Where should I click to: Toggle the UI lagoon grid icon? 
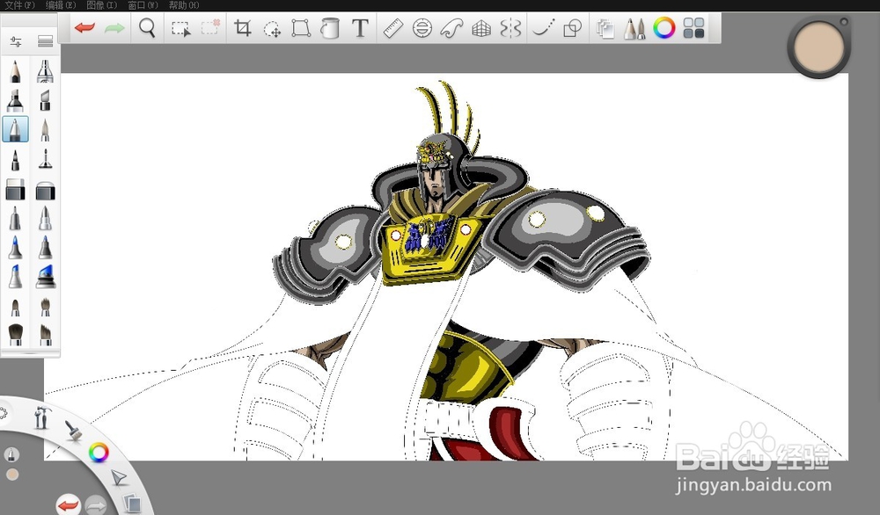[x=693, y=27]
